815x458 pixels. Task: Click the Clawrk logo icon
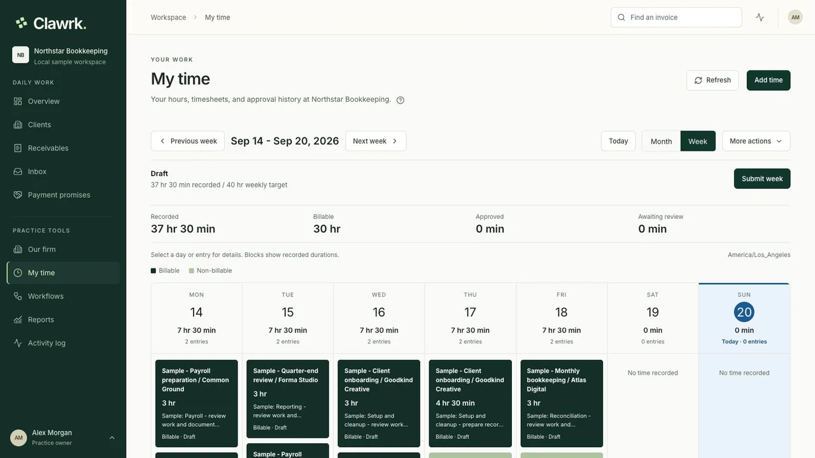tap(22, 23)
